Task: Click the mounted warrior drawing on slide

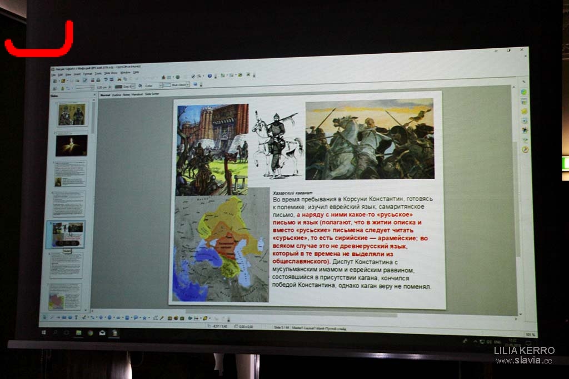Action: (277, 145)
